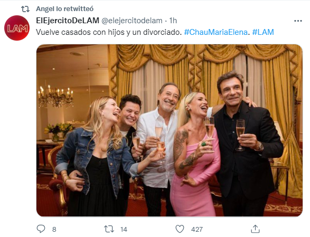
Task: Open the 1h tweet timestamp
Action: click(173, 21)
